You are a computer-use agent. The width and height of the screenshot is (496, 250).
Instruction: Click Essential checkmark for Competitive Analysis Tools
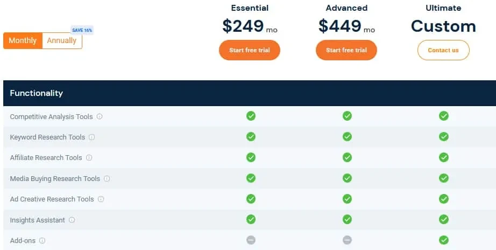pyautogui.click(x=251, y=116)
